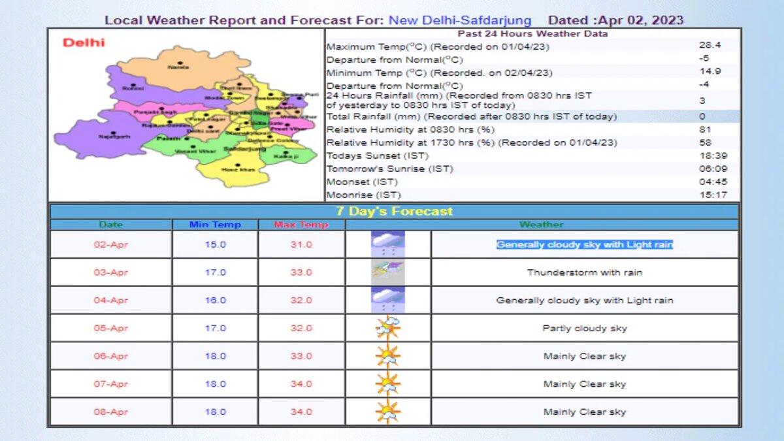This screenshot has width=784, height=441.
Task: Click the 03-Apr thunderstorm weather icon
Action: coord(388,272)
